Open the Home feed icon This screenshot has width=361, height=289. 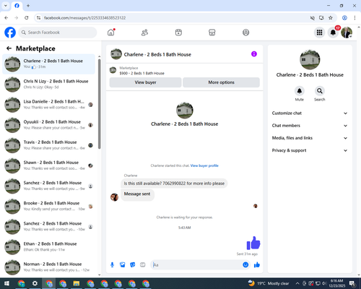111,33
